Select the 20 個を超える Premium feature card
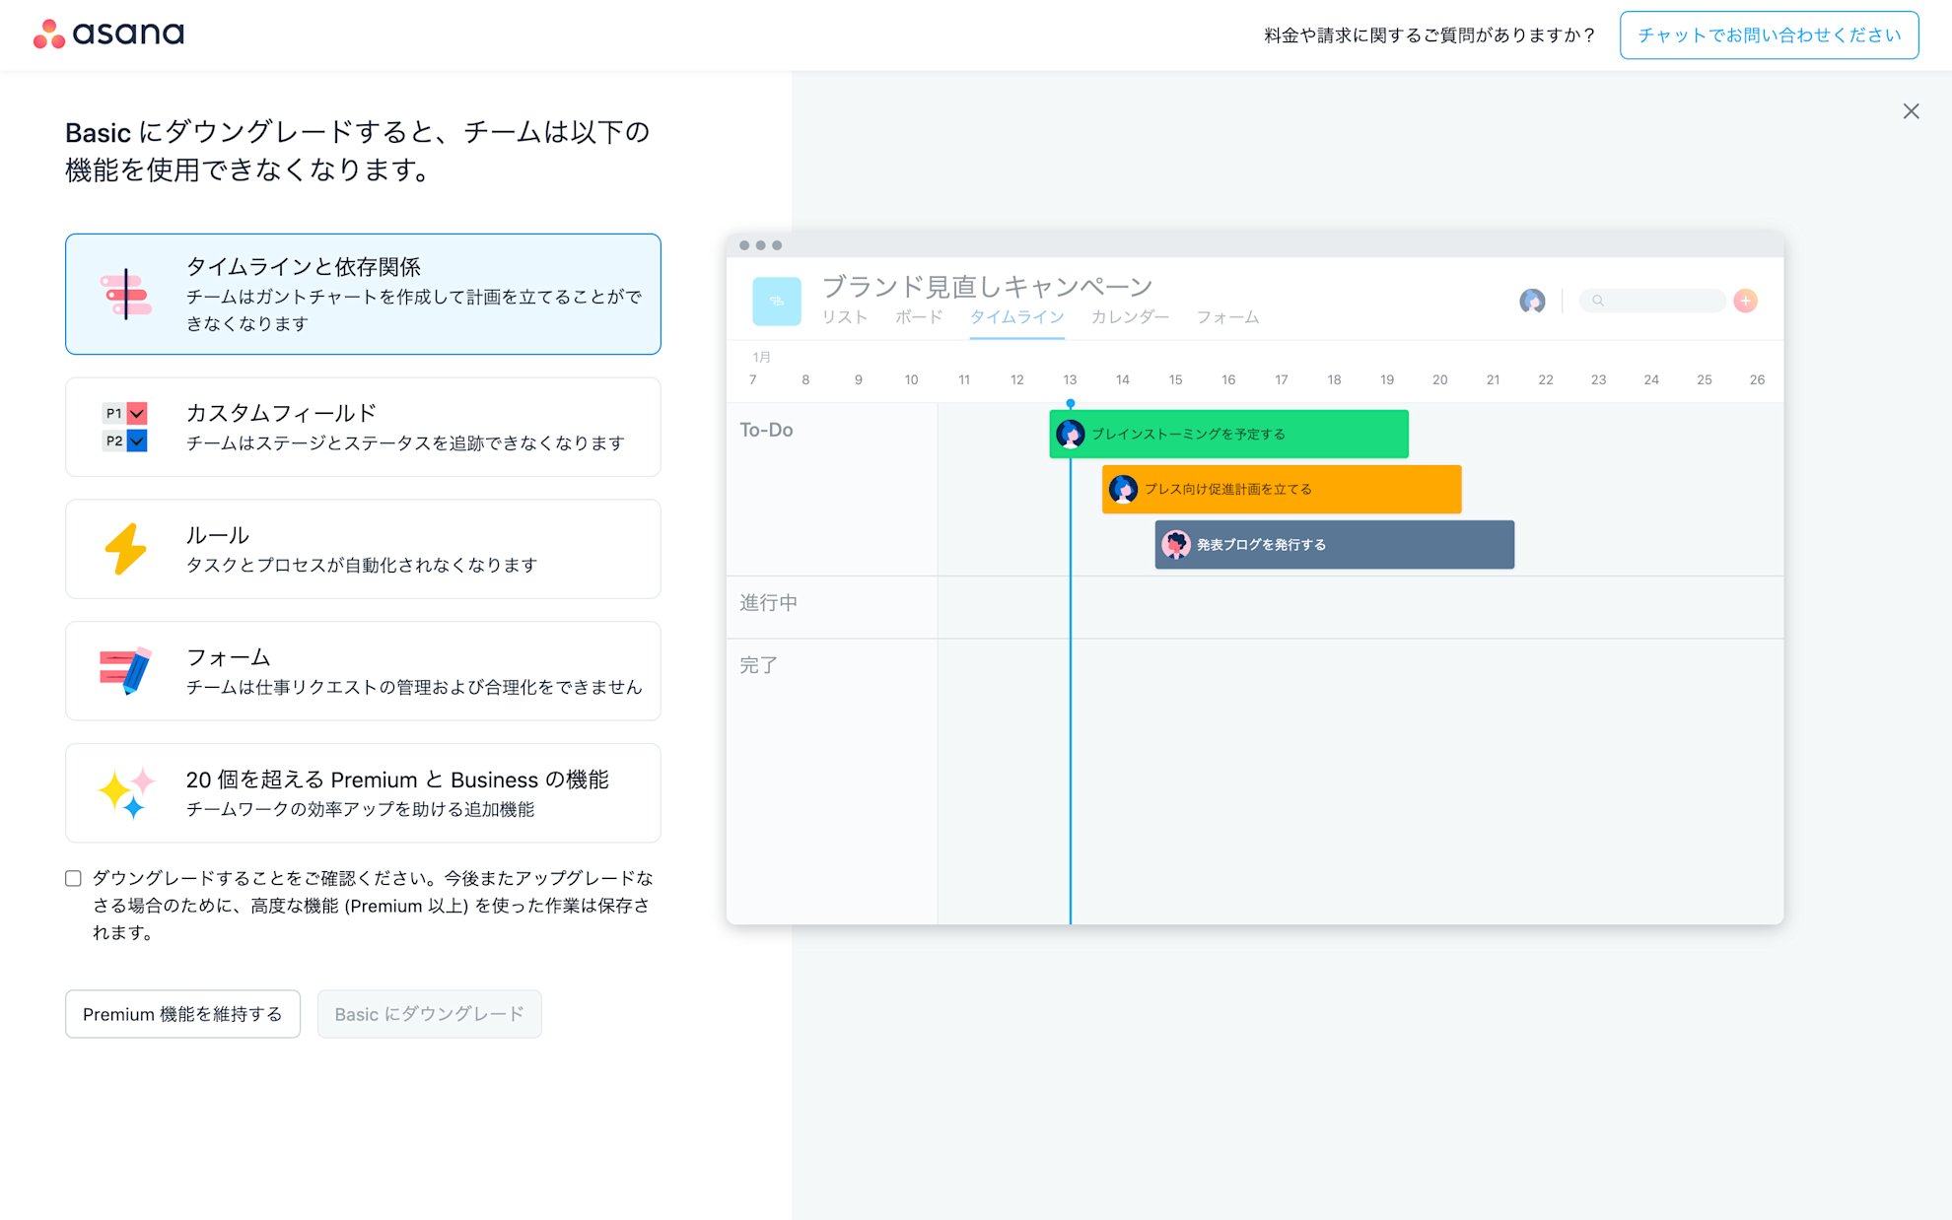The width and height of the screenshot is (1952, 1220). 363,792
